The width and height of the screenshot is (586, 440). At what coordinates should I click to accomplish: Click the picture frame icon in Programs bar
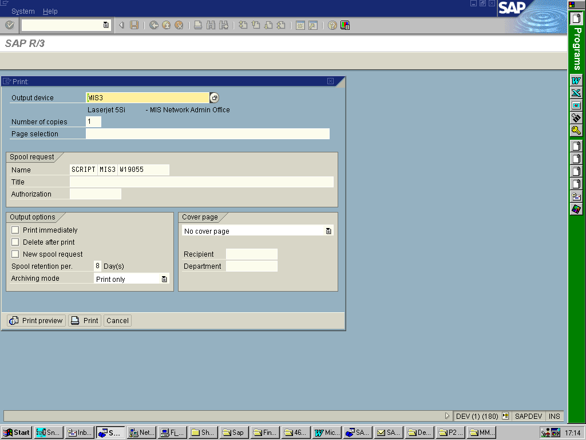coord(576,105)
